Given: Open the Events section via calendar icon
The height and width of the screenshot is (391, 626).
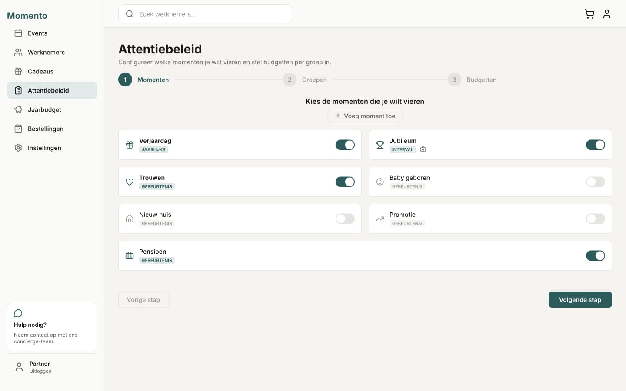Looking at the screenshot, I should [x=18, y=33].
